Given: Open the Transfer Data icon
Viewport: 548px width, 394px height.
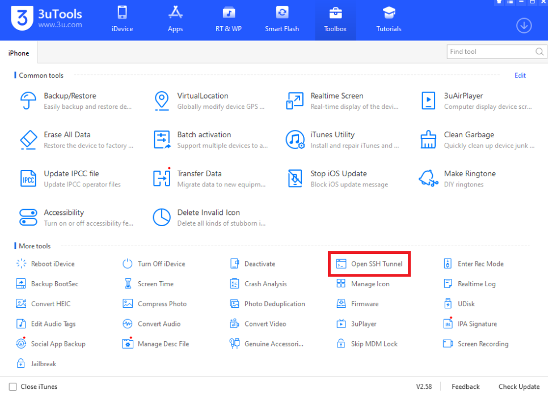Looking at the screenshot, I should pyautogui.click(x=162, y=178).
